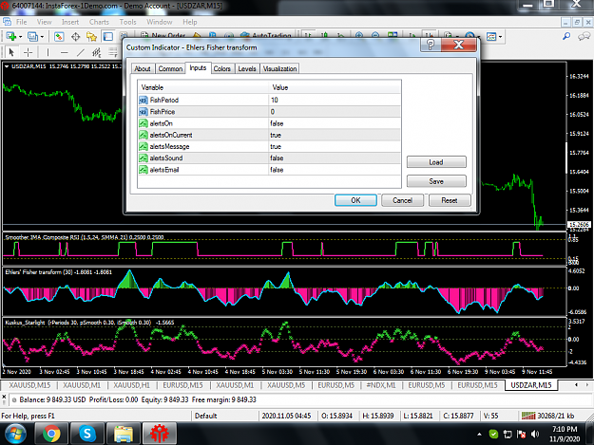The width and height of the screenshot is (594, 445).
Task: Click the volume speaker tray icon
Action: 535,434
